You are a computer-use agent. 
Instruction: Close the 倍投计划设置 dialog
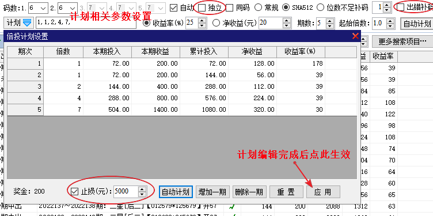(x=355, y=36)
